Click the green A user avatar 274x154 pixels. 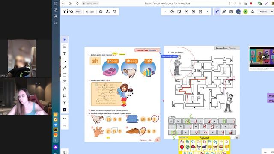[x=245, y=12]
